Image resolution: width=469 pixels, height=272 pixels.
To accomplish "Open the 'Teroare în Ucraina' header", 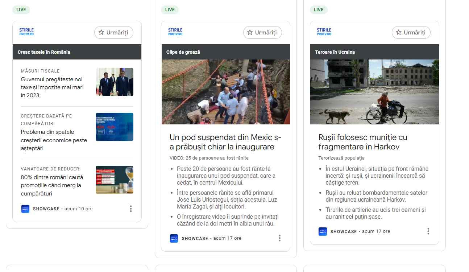I will 335,52.
